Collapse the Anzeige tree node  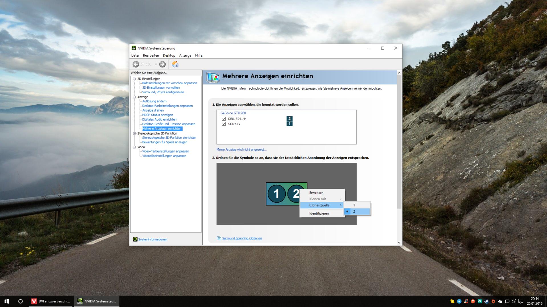[x=134, y=97]
